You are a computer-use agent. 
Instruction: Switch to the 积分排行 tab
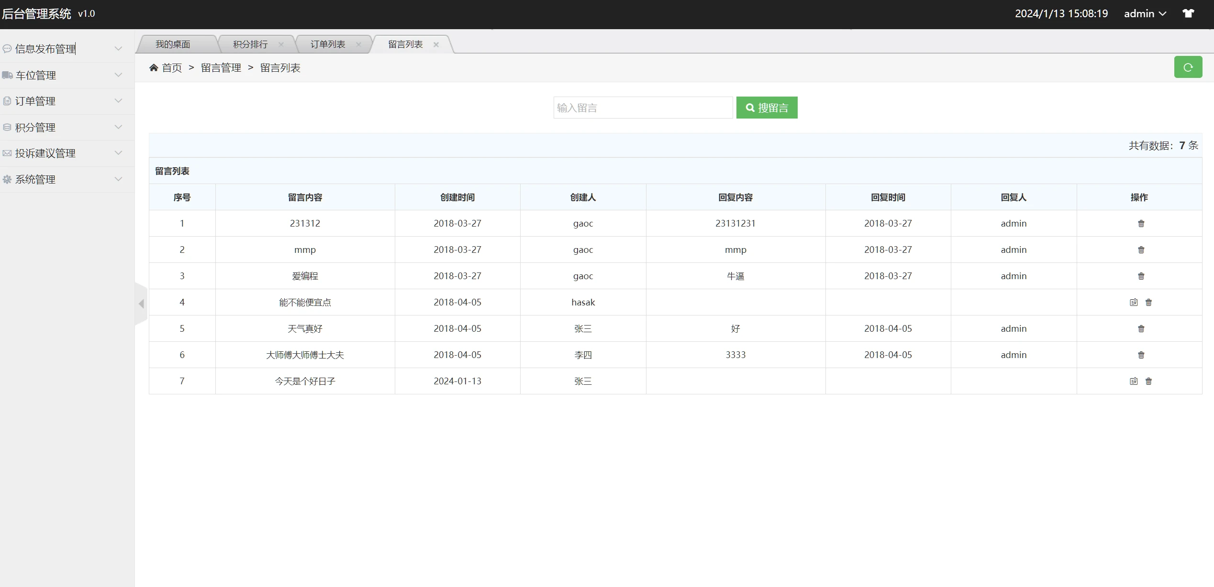point(250,44)
